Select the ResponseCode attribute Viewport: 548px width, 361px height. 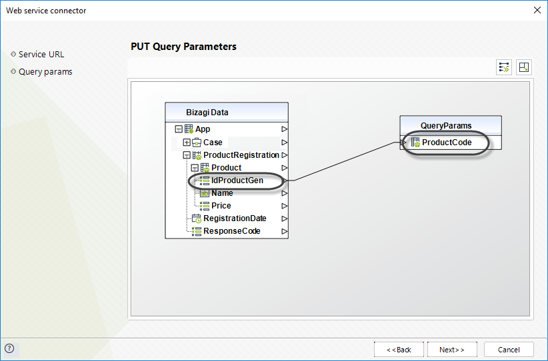tap(232, 231)
